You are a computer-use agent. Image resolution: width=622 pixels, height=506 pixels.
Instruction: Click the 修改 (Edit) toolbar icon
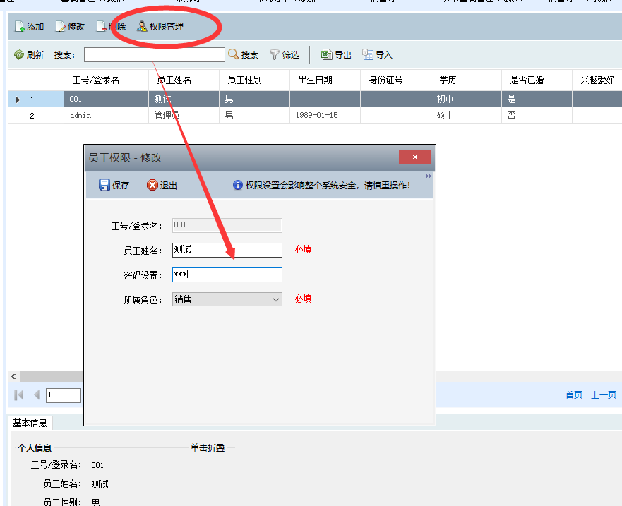[61, 27]
